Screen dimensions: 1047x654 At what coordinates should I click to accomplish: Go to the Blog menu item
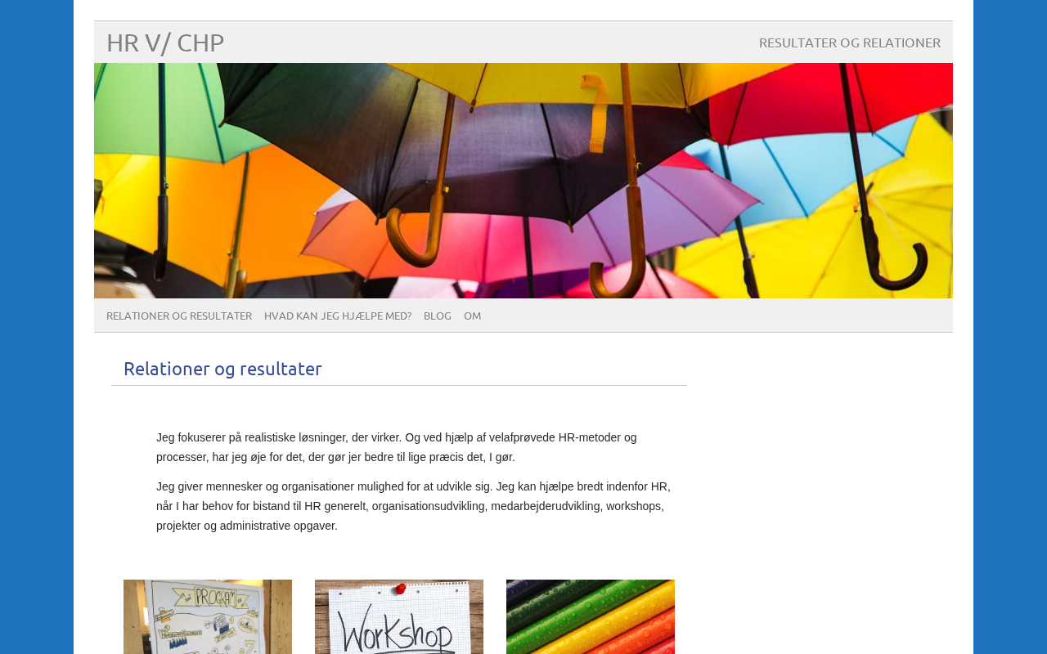pos(438,316)
